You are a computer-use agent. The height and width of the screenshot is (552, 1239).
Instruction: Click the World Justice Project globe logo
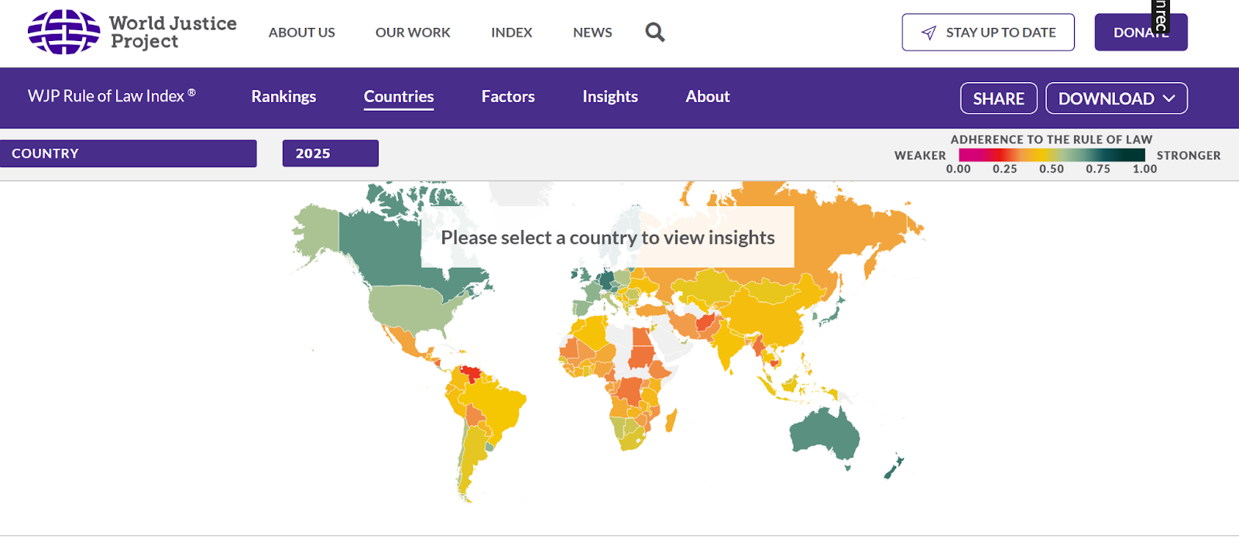tap(63, 33)
